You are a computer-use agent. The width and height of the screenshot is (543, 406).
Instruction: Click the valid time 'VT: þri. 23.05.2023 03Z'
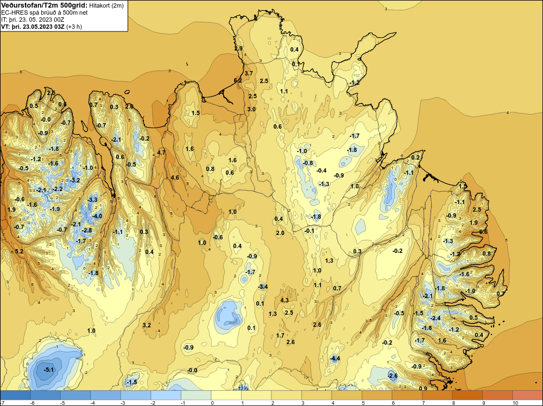click(33, 27)
